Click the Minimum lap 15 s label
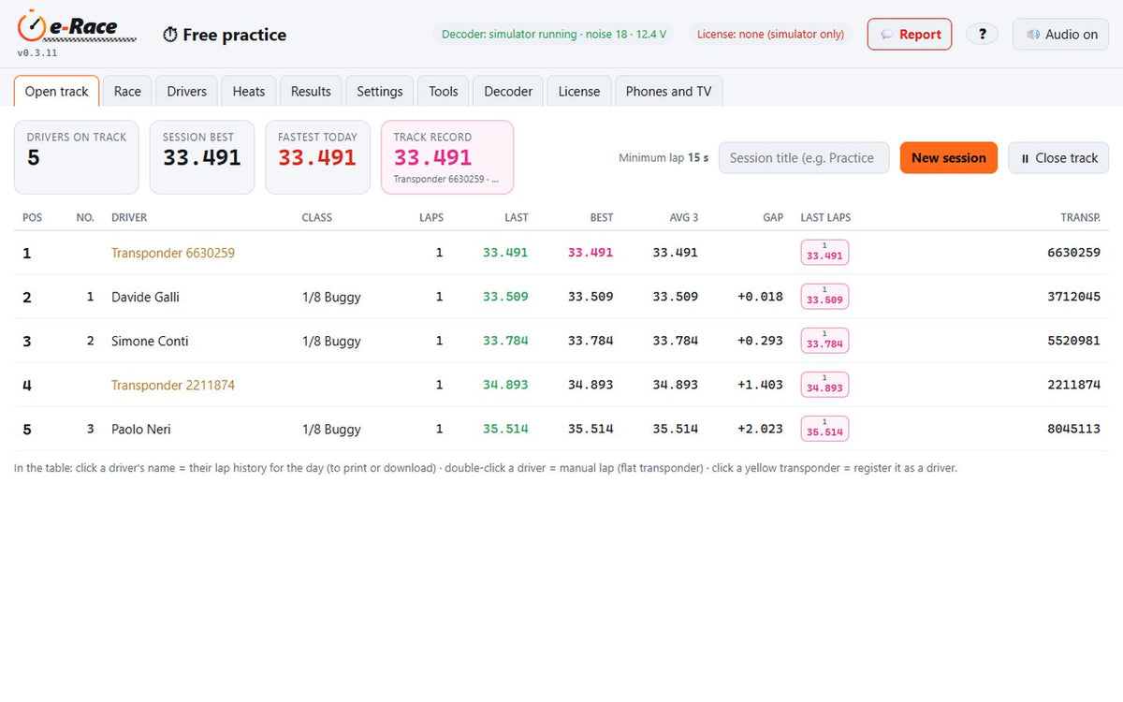This screenshot has width=1123, height=702. [664, 158]
